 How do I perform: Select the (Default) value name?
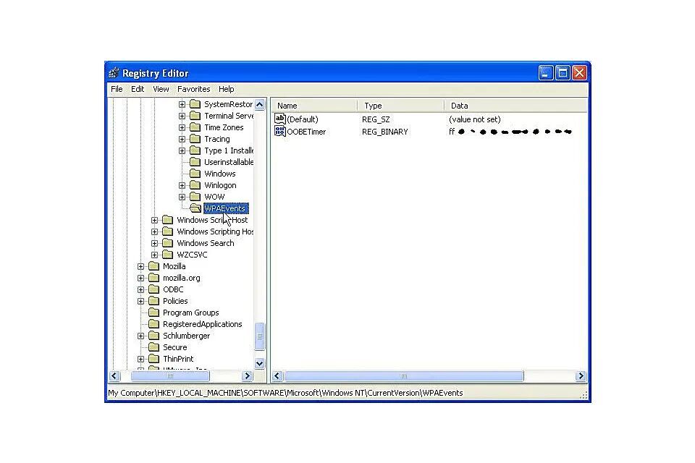[x=303, y=119]
